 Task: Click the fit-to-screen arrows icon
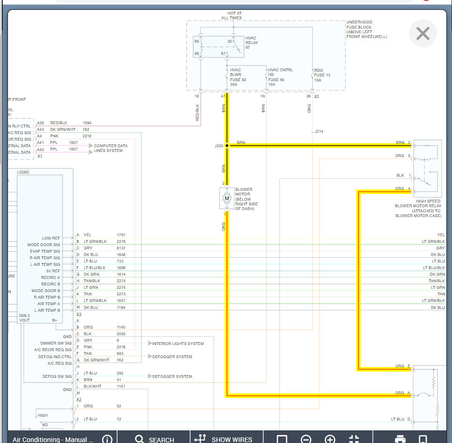pos(355,439)
